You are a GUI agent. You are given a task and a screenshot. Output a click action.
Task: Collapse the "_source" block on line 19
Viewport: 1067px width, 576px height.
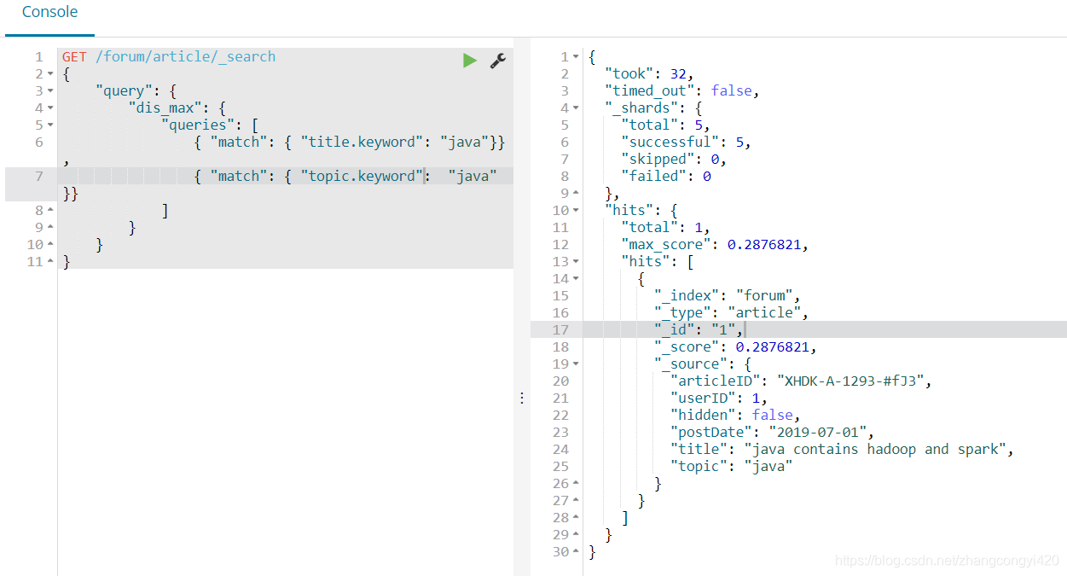[577, 364]
